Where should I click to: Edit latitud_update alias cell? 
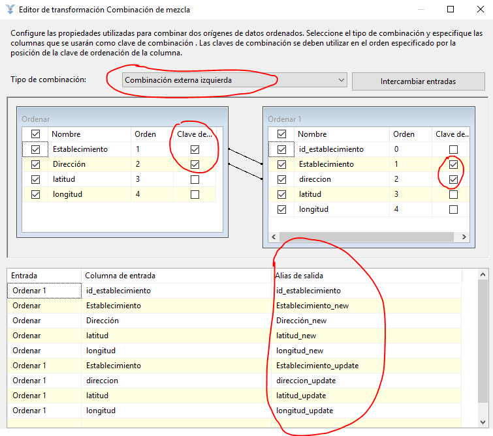(x=366, y=396)
